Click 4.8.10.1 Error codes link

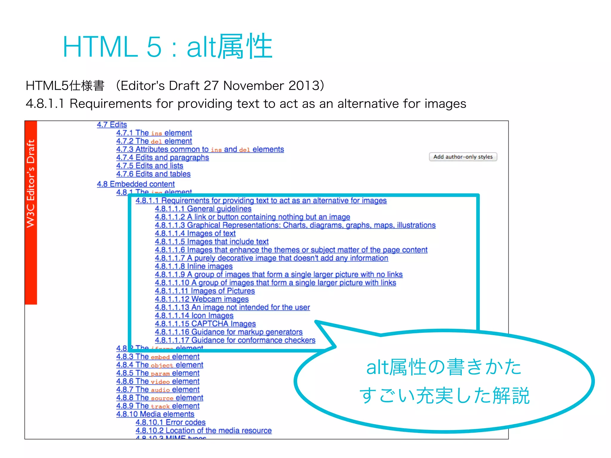coord(170,423)
